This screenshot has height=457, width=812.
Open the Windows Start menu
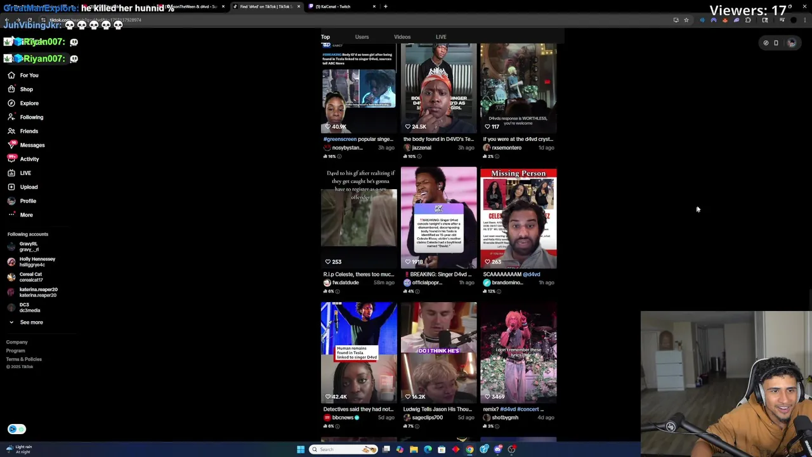(301, 449)
